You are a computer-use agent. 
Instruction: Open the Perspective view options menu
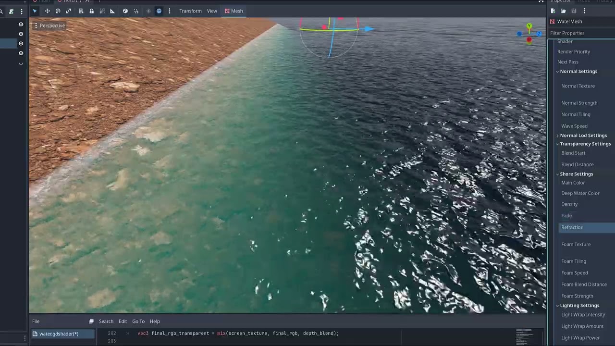[49, 25]
